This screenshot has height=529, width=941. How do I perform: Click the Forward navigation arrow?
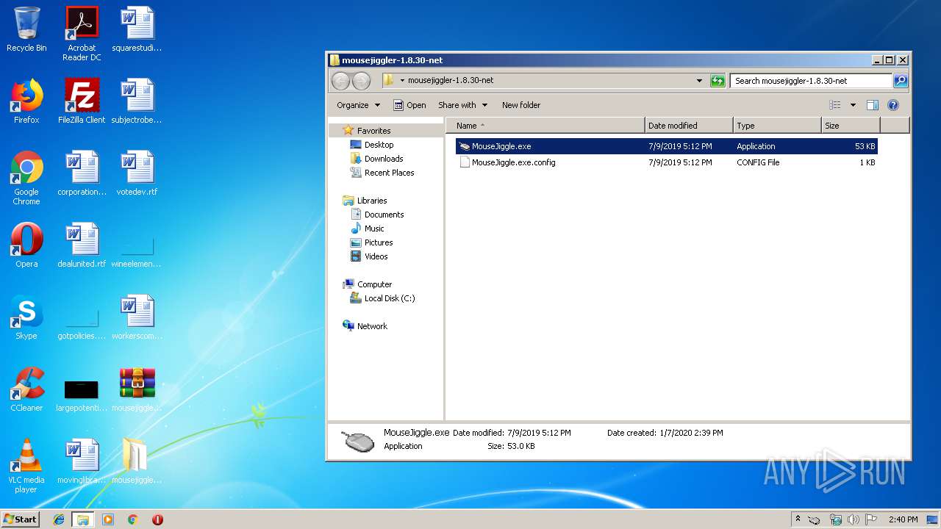pos(361,81)
